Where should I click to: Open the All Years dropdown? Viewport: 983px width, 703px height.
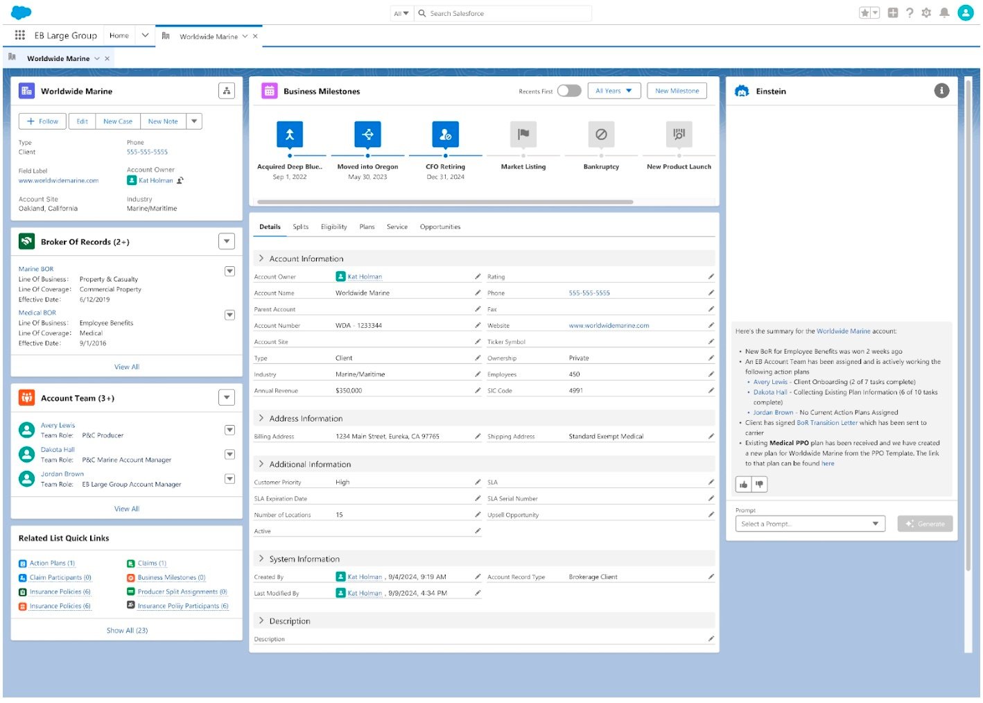point(614,91)
